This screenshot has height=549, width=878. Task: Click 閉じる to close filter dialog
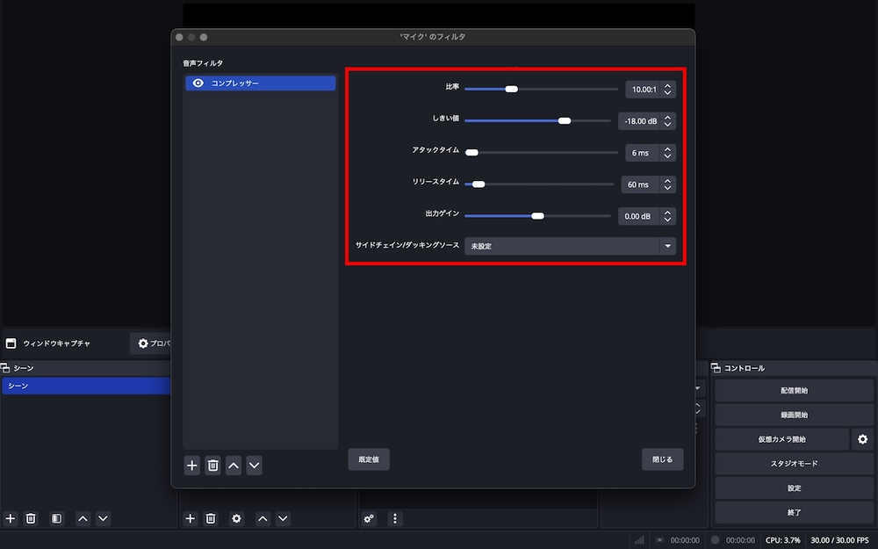pos(662,459)
